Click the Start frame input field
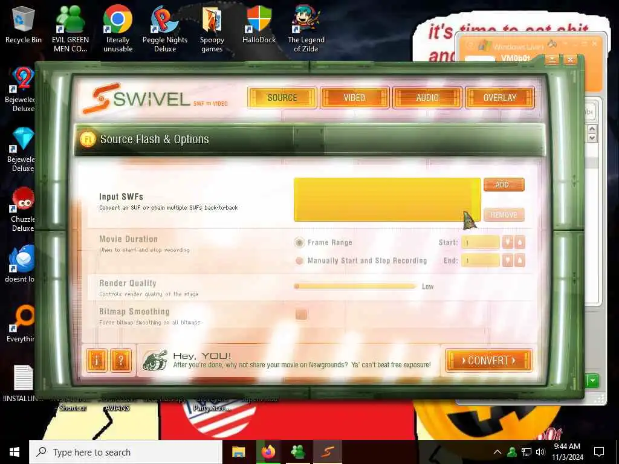 pyautogui.click(x=481, y=242)
